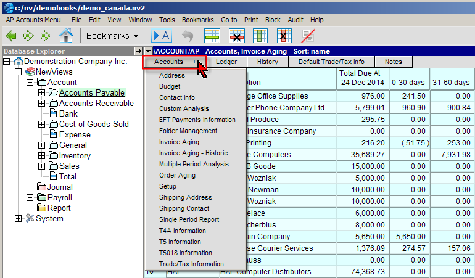Open the Notes tab
This screenshot has width=475, height=278.
click(393, 62)
